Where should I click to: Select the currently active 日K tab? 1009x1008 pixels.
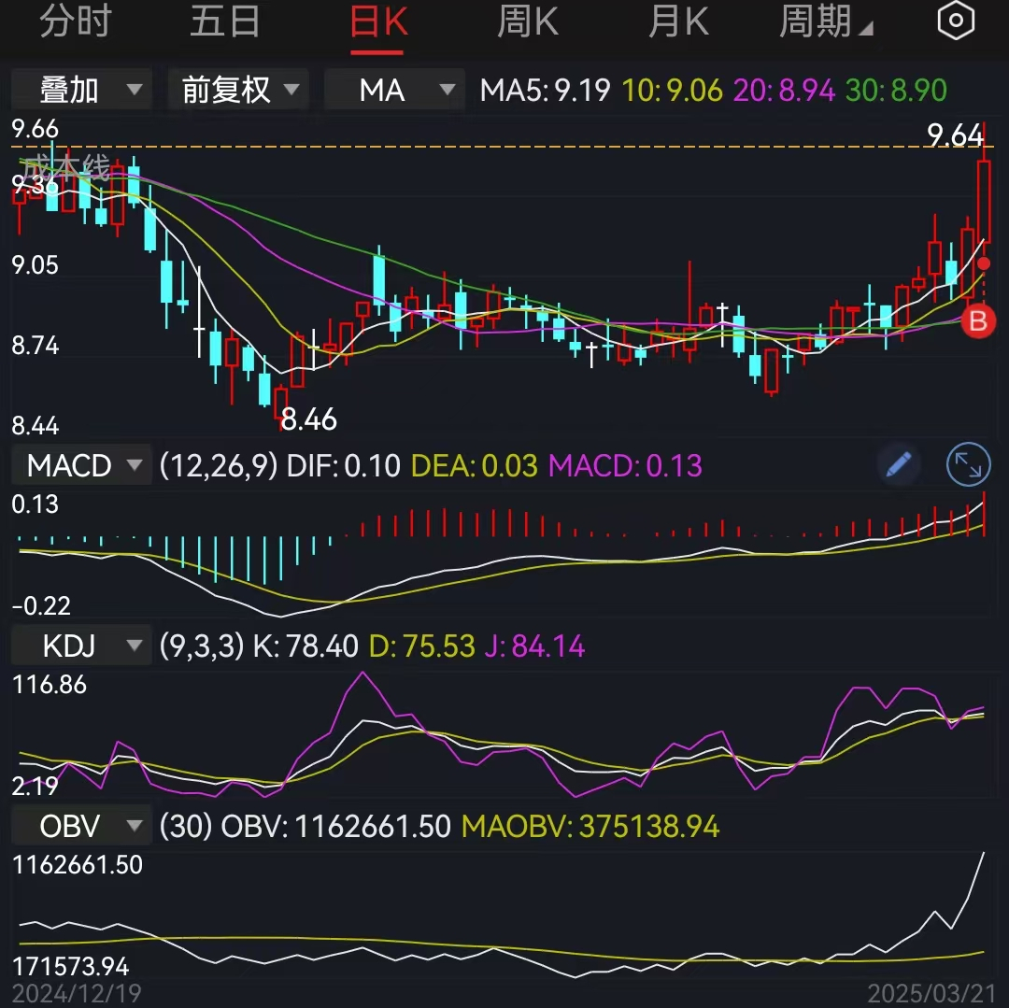pyautogui.click(x=377, y=21)
